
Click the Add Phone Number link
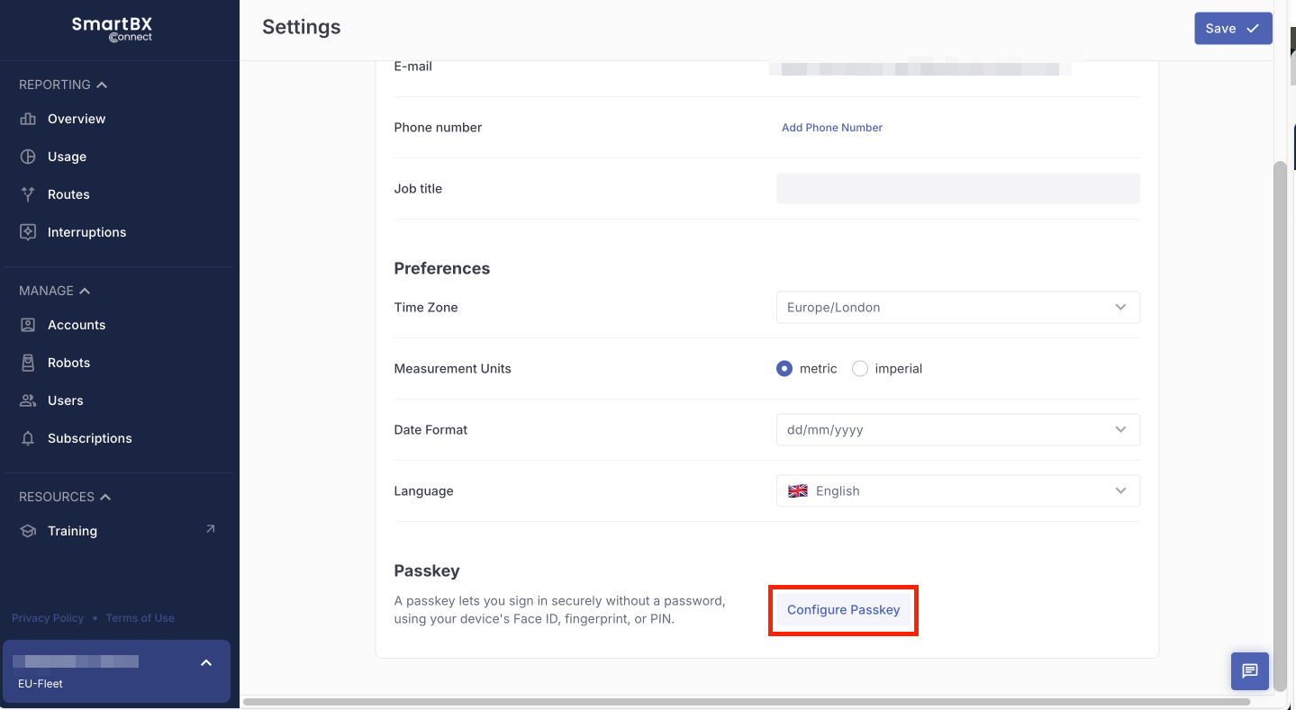831,128
